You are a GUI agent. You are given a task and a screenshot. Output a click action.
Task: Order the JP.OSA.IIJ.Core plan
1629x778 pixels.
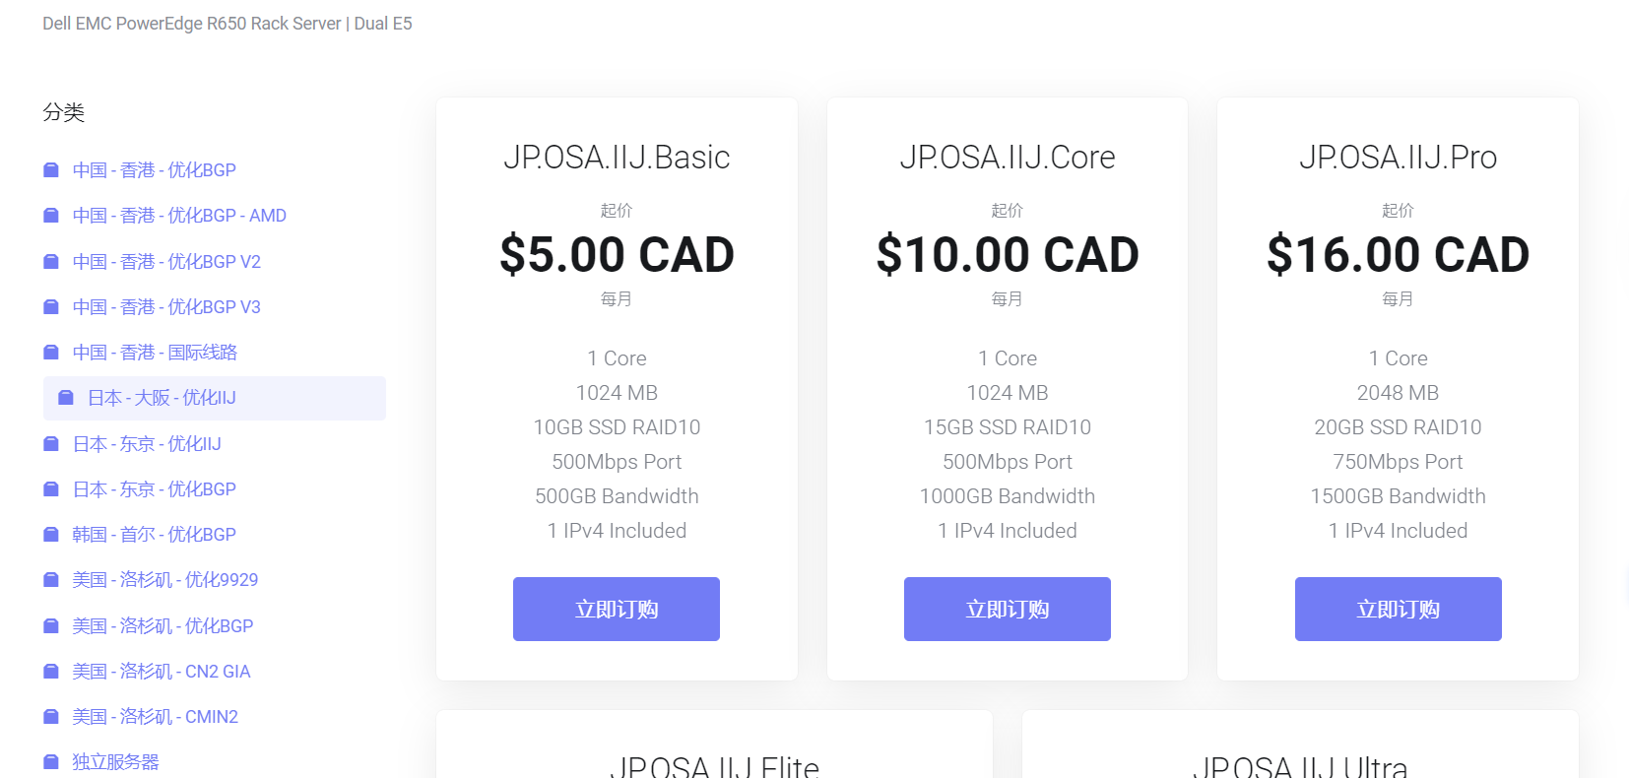point(1007,610)
